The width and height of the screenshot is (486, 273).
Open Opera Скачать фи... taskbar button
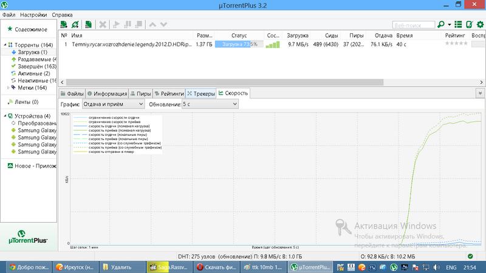tap(216, 267)
